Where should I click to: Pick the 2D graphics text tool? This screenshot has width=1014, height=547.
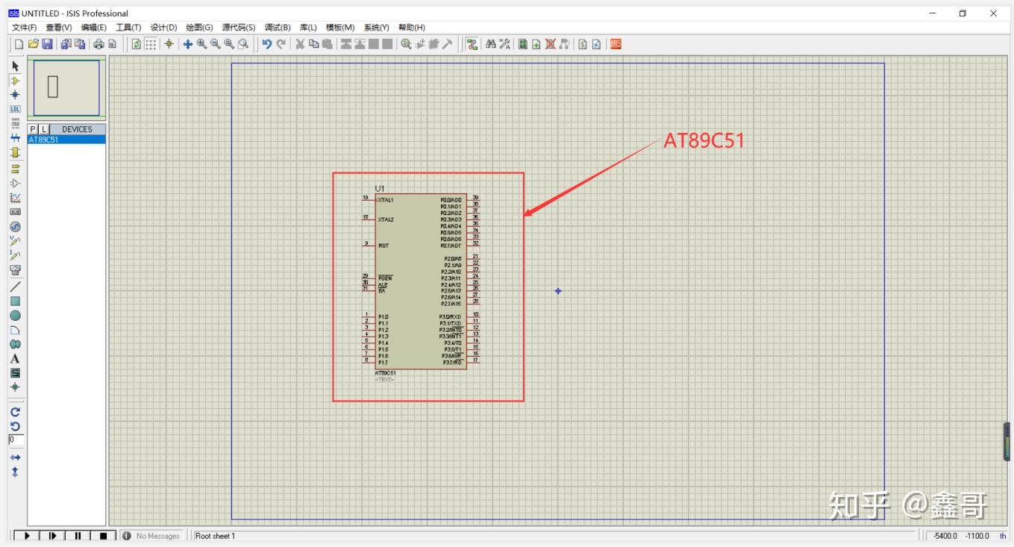pyautogui.click(x=15, y=358)
